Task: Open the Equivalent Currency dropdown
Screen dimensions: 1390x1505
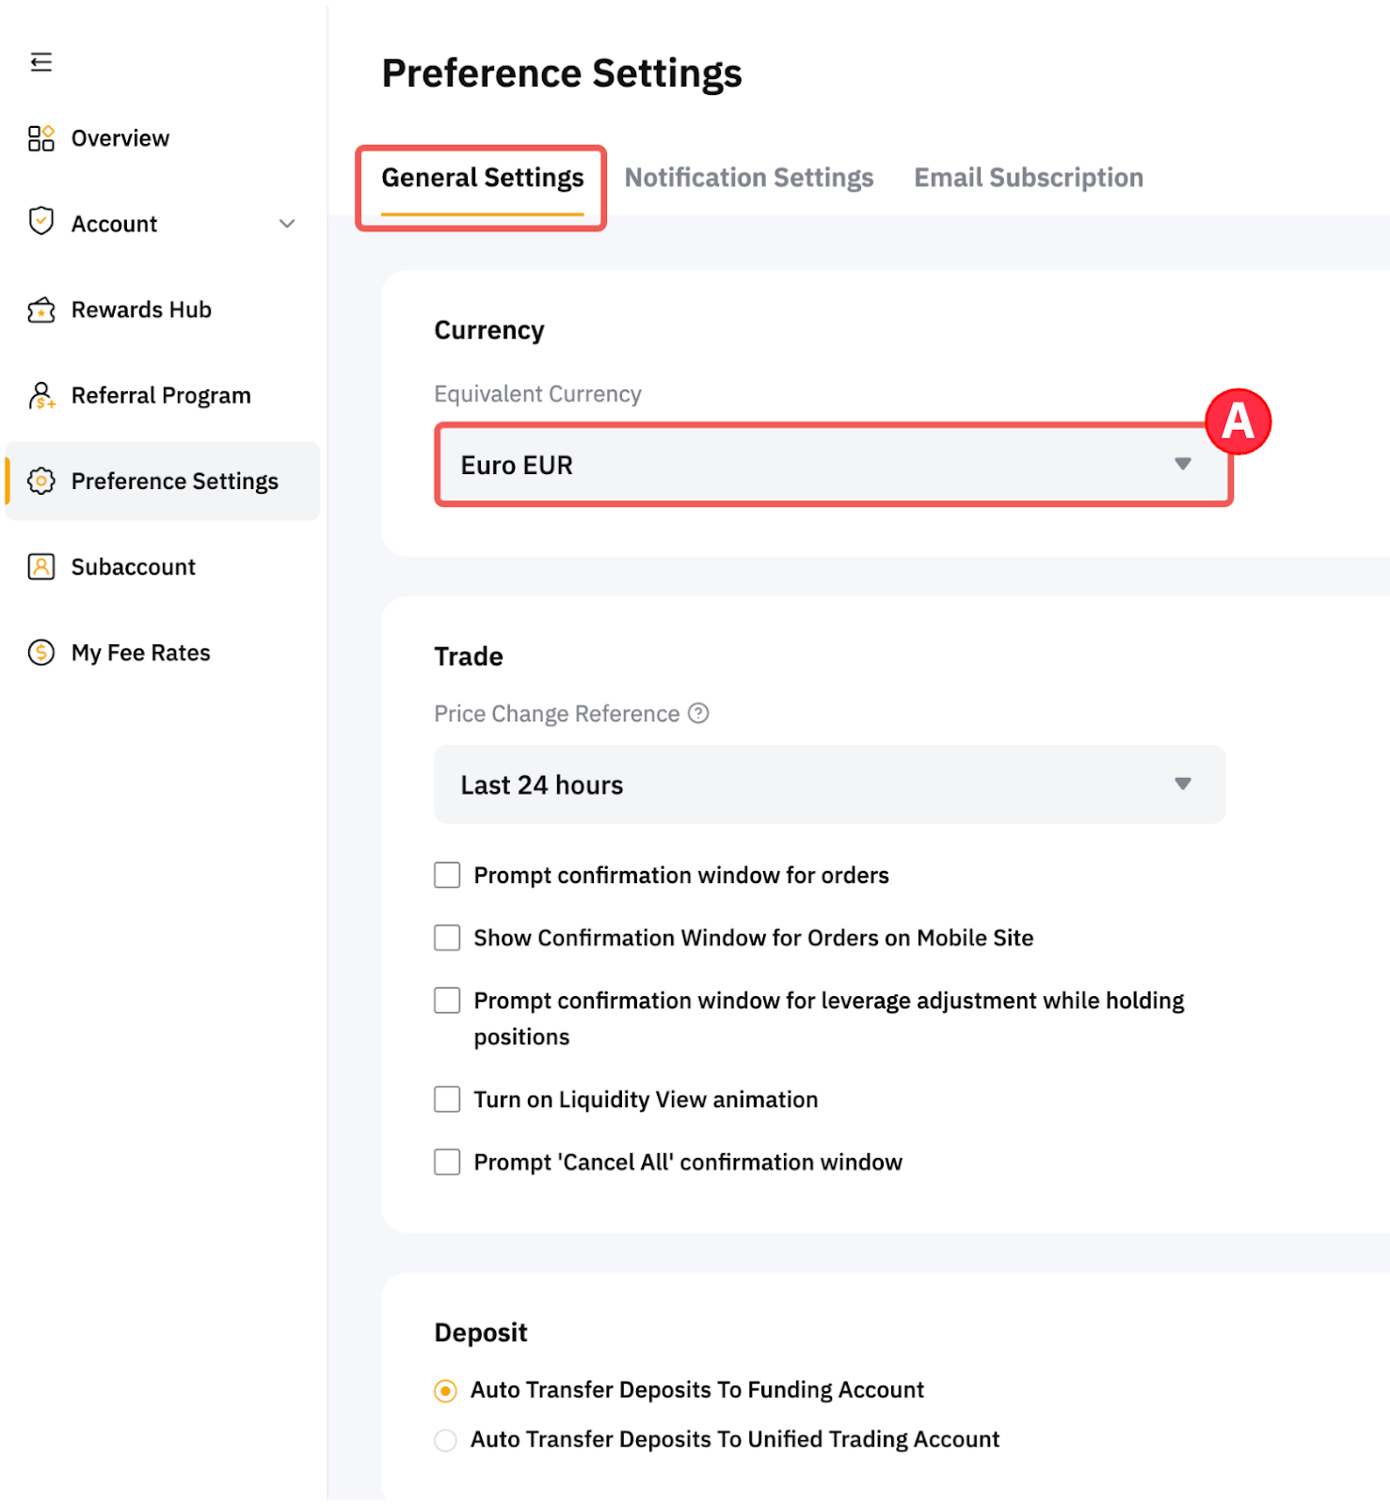Action: point(832,465)
